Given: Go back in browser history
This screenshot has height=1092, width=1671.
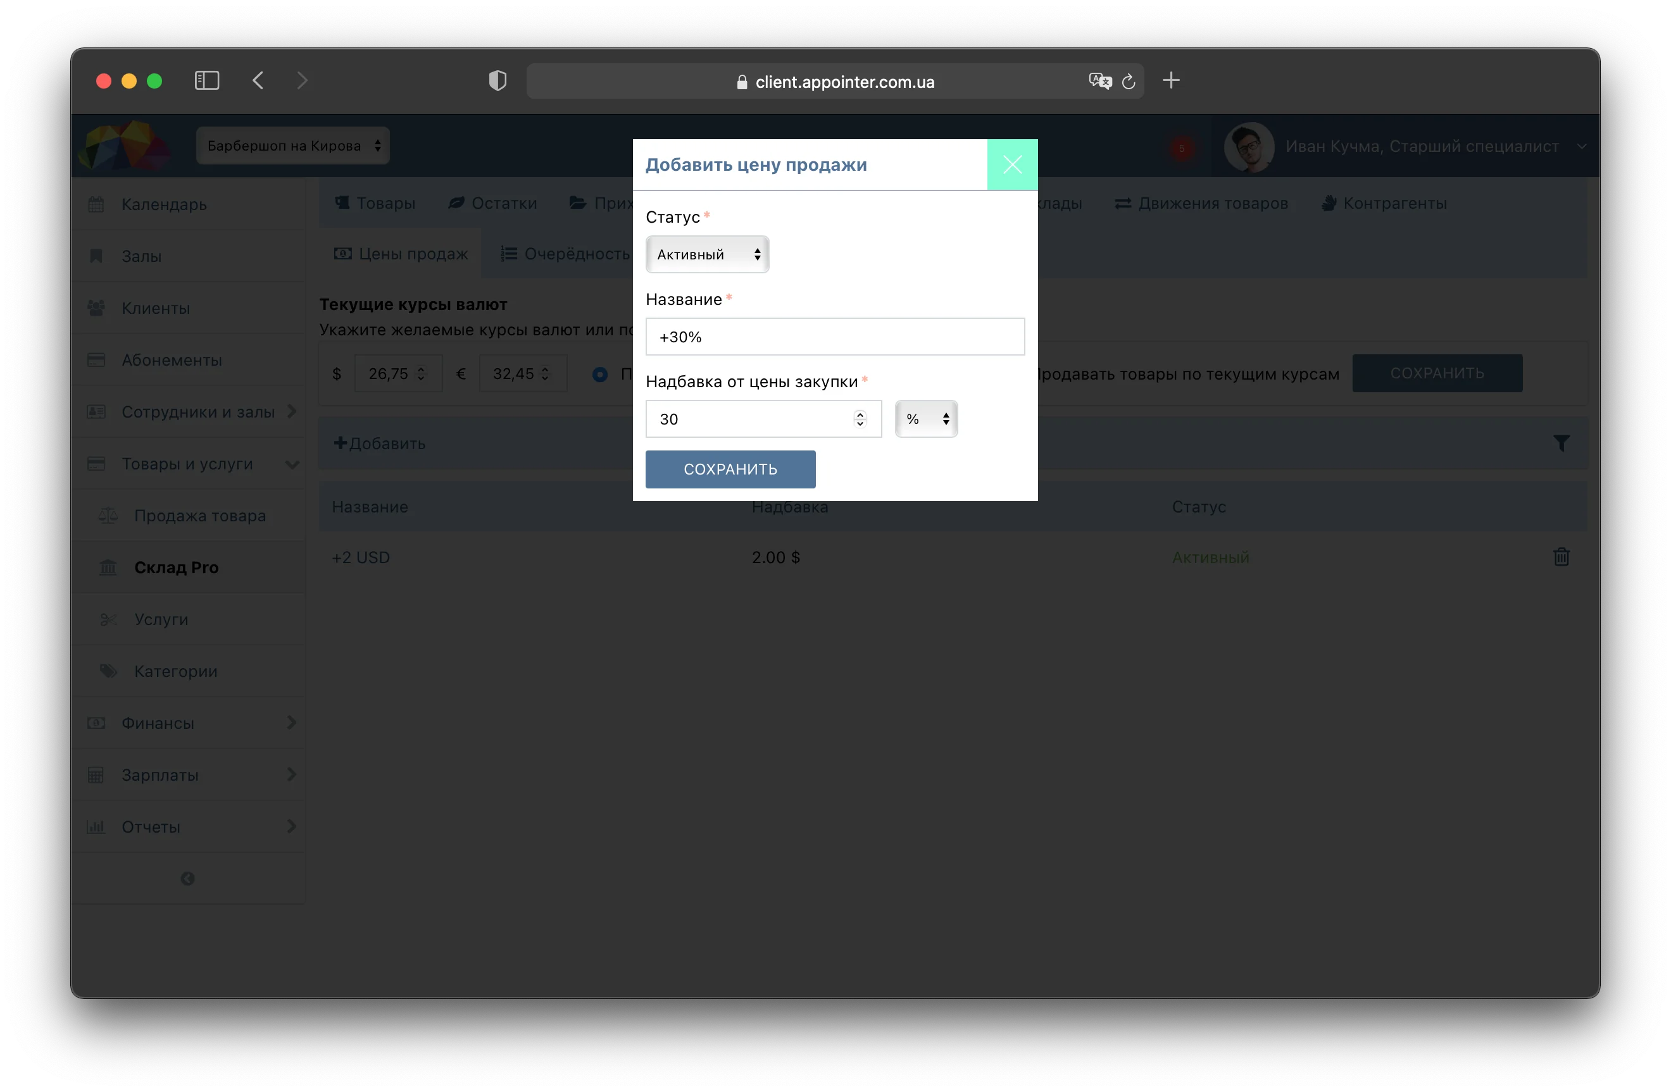Looking at the screenshot, I should [x=258, y=80].
